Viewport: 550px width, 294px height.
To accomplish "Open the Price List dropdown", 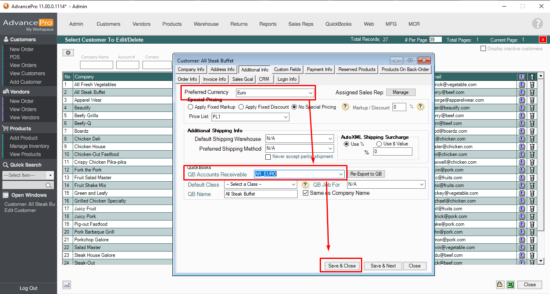I will coord(286,117).
